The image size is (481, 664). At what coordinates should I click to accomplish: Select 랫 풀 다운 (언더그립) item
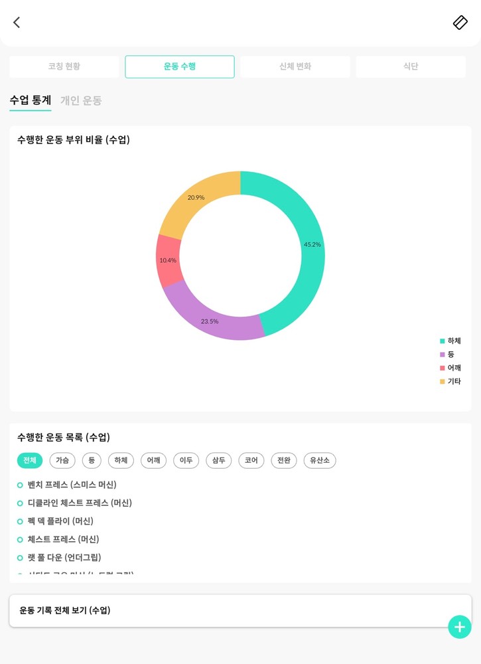pos(64,557)
